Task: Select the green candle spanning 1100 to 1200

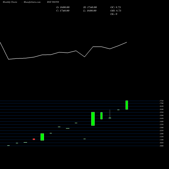Action: tap(42, 137)
